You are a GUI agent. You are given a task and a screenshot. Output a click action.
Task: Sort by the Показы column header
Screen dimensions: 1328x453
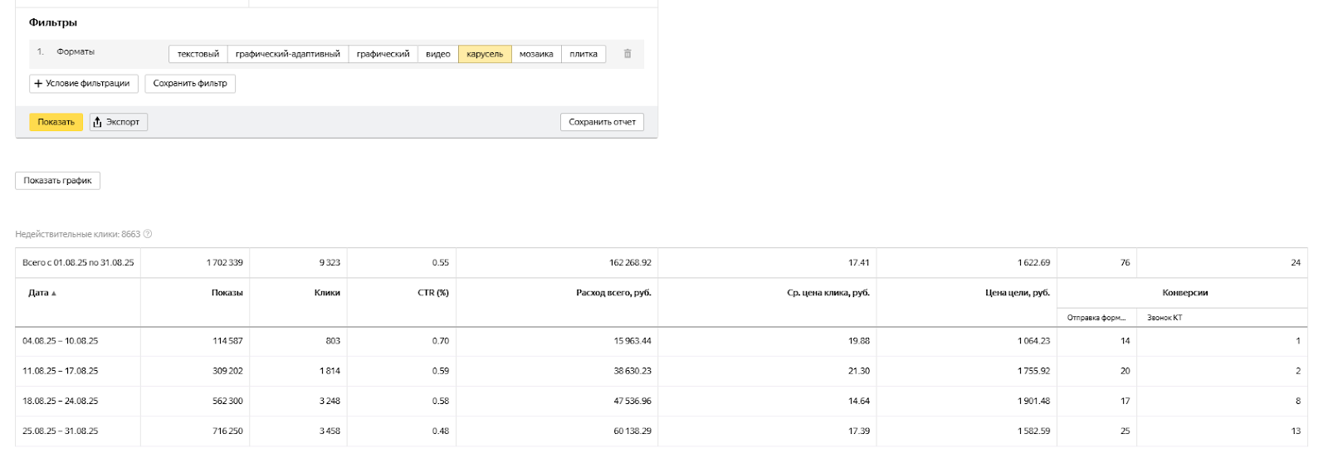[x=227, y=293]
